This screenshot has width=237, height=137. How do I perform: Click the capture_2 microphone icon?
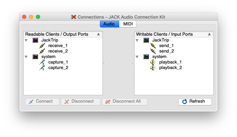[x=42, y=68]
